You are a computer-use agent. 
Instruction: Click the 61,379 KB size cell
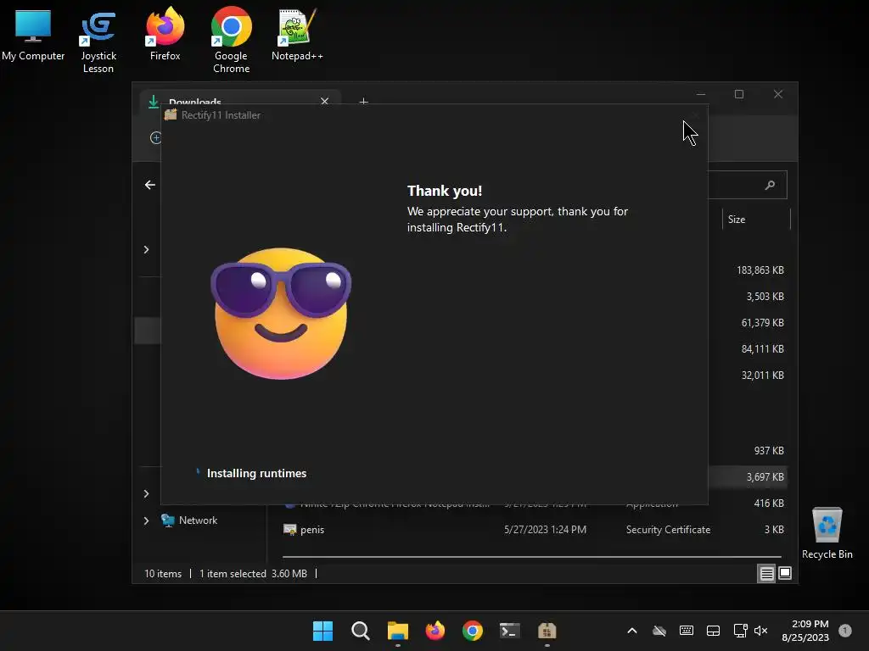tap(763, 323)
